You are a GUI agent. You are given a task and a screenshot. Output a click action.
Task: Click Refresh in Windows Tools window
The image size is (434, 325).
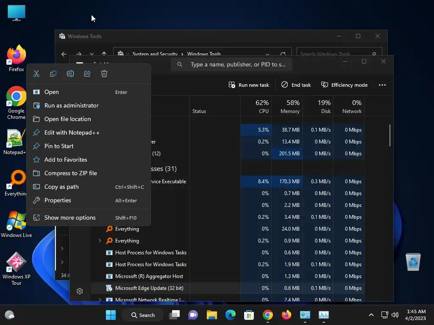(283, 54)
